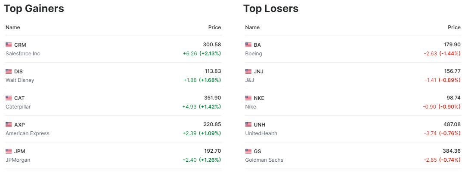Select the NKE ticker symbol
The height and width of the screenshot is (172, 465).
tap(259, 98)
